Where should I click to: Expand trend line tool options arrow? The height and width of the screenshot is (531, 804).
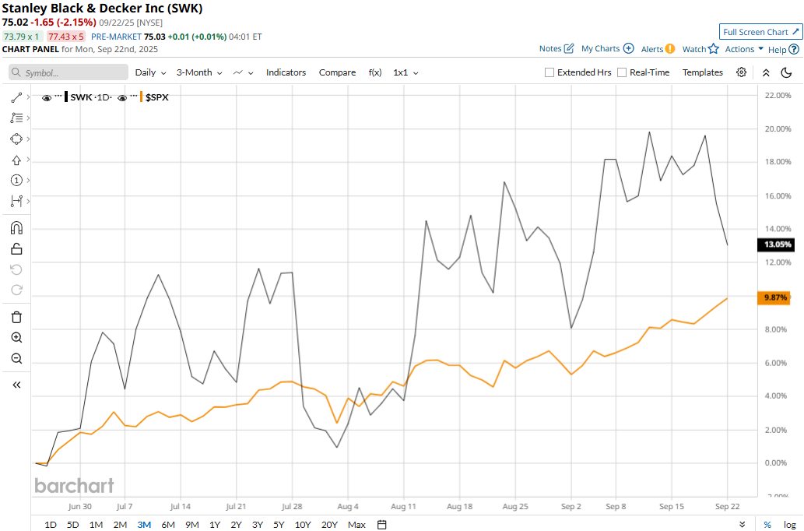pos(28,97)
